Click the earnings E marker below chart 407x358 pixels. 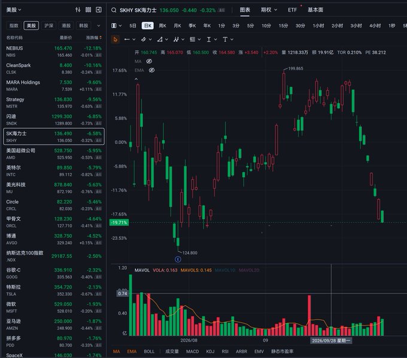pyautogui.click(x=178, y=259)
